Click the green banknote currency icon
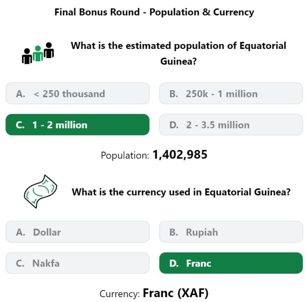 coord(40,191)
